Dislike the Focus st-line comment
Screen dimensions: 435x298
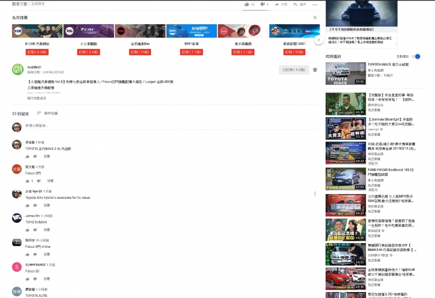tap(35, 254)
